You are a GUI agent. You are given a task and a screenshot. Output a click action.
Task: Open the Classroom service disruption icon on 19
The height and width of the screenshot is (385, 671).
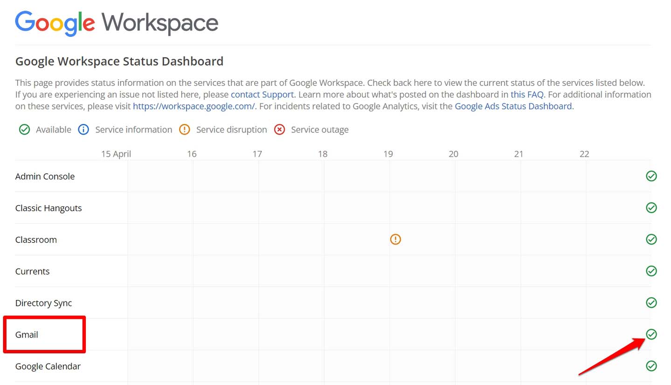(x=395, y=239)
